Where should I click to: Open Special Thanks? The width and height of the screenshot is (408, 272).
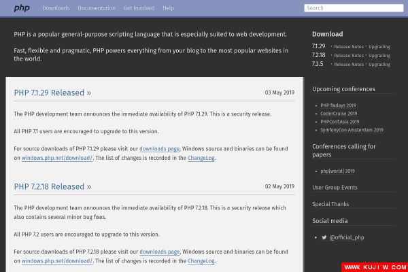pyautogui.click(x=330, y=204)
